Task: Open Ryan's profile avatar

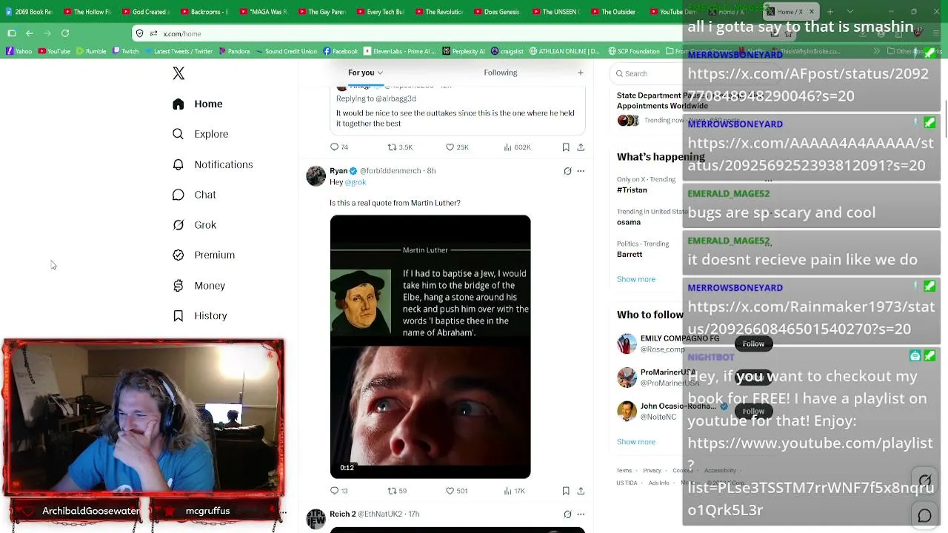Action: point(316,176)
